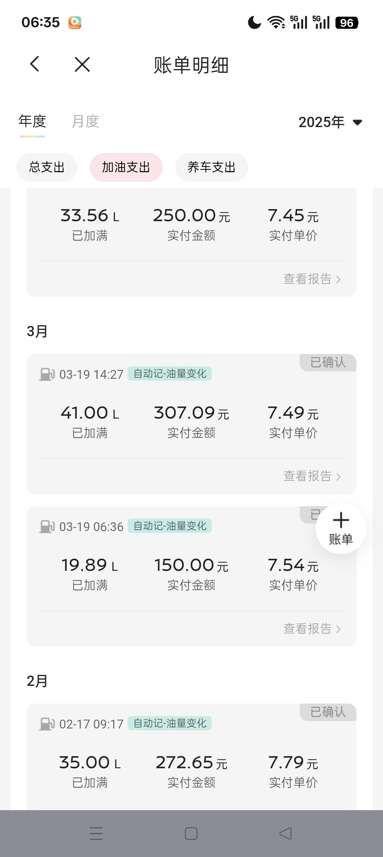Tap 已确认 badge on 03-19 14:27 record
383x857 pixels.
coord(328,362)
